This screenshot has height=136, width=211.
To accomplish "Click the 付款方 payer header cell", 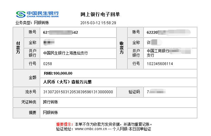I will [x=18, y=48].
